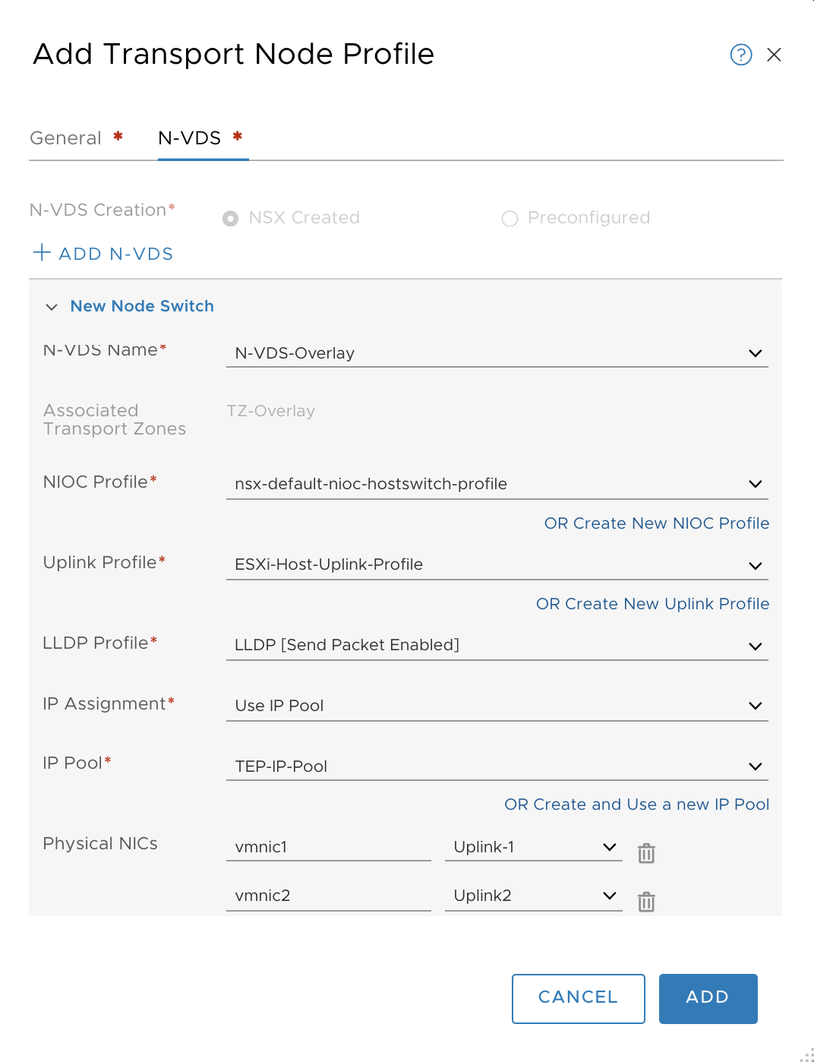
Task: Select the NSX Created radio option
Action: point(230,219)
